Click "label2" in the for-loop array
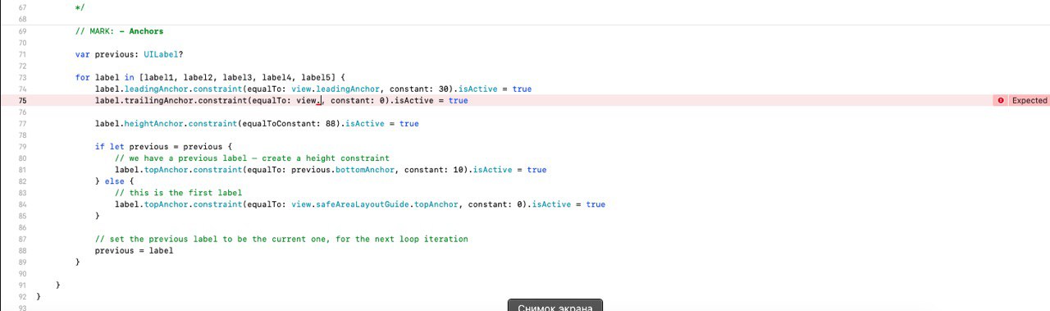Viewport: 1050px width, 311px height. 199,77
